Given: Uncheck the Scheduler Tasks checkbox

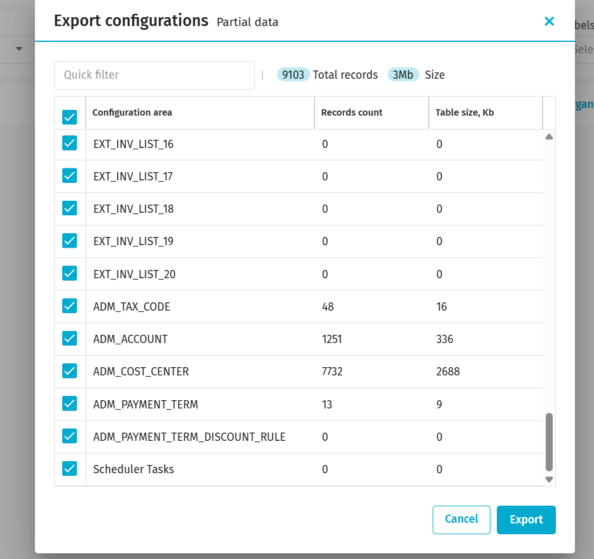Looking at the screenshot, I should [x=70, y=469].
